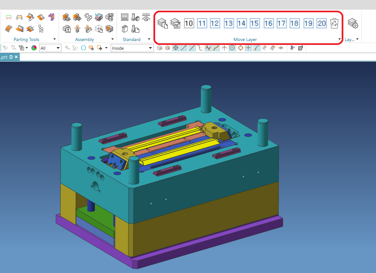Click the cube with ab text export icon
Image resolution: width=376 pixels, height=273 pixels.
tap(109, 17)
